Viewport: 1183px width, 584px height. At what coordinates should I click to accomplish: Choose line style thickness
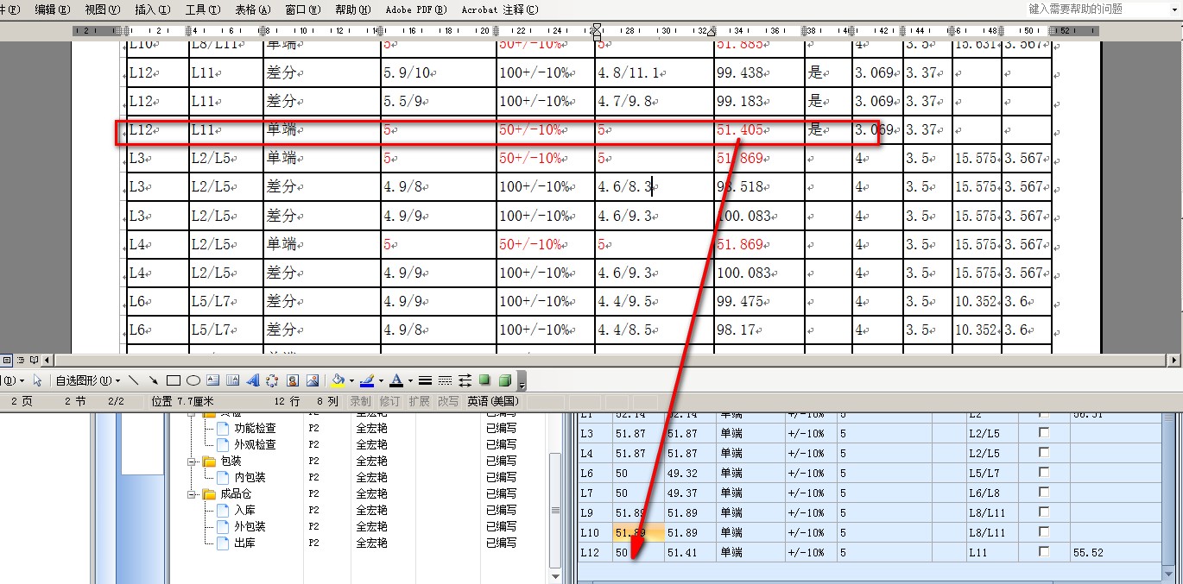pyautogui.click(x=425, y=380)
